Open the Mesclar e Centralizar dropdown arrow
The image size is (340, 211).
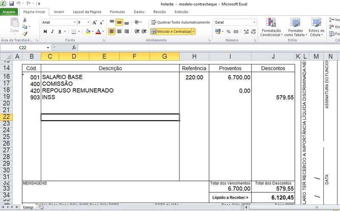[x=194, y=31]
